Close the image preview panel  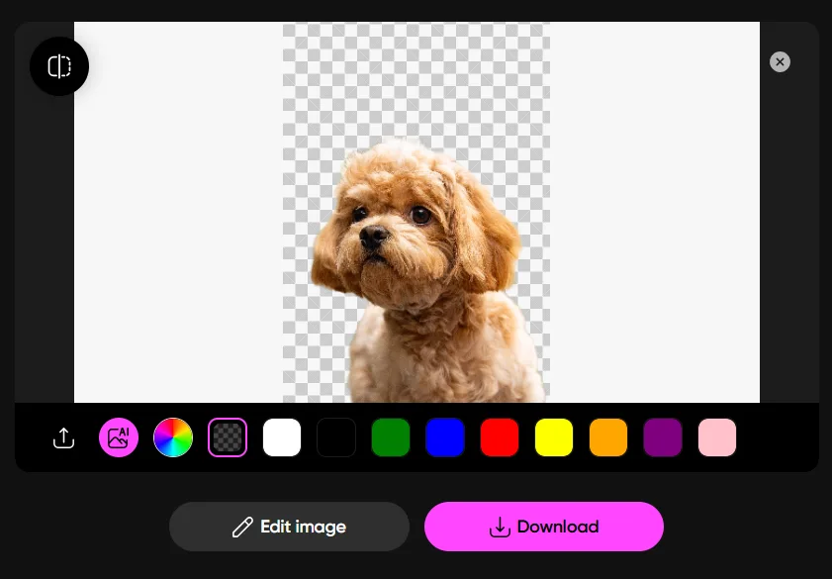tap(780, 62)
